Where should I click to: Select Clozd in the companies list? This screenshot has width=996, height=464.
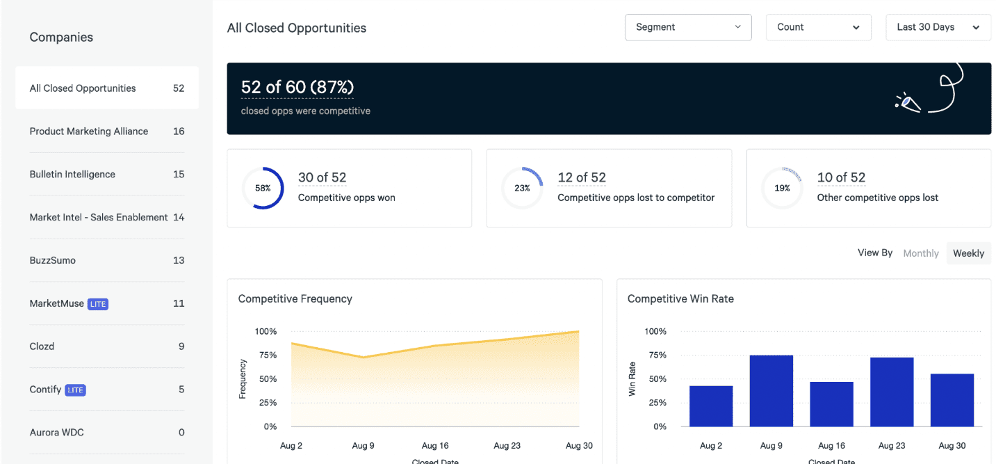tap(107, 346)
